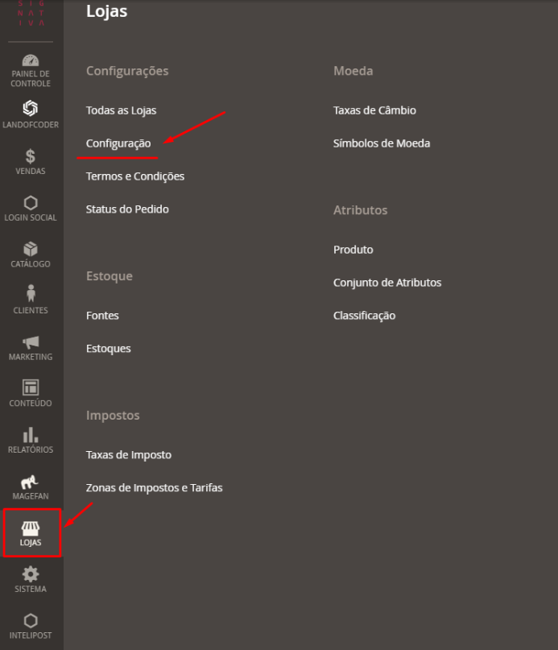Click Zonas de Impostos e Tarifas
Screen dimensions: 558x650
click(x=155, y=488)
